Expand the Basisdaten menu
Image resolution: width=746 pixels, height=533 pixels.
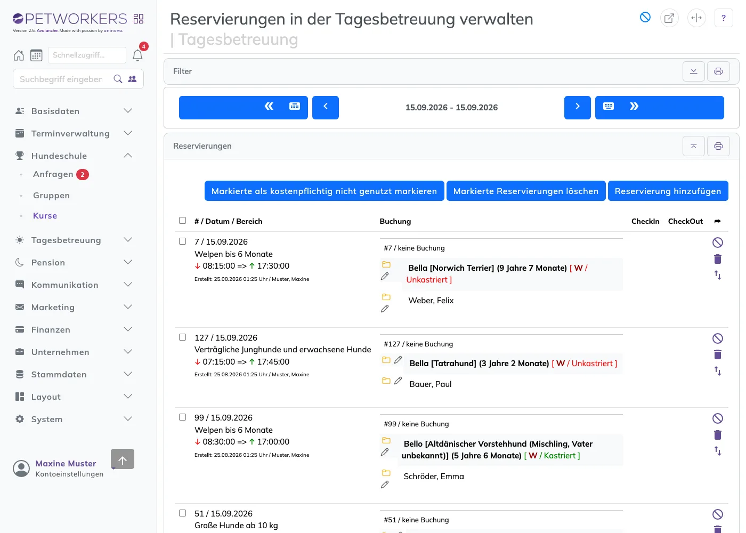[x=74, y=111]
